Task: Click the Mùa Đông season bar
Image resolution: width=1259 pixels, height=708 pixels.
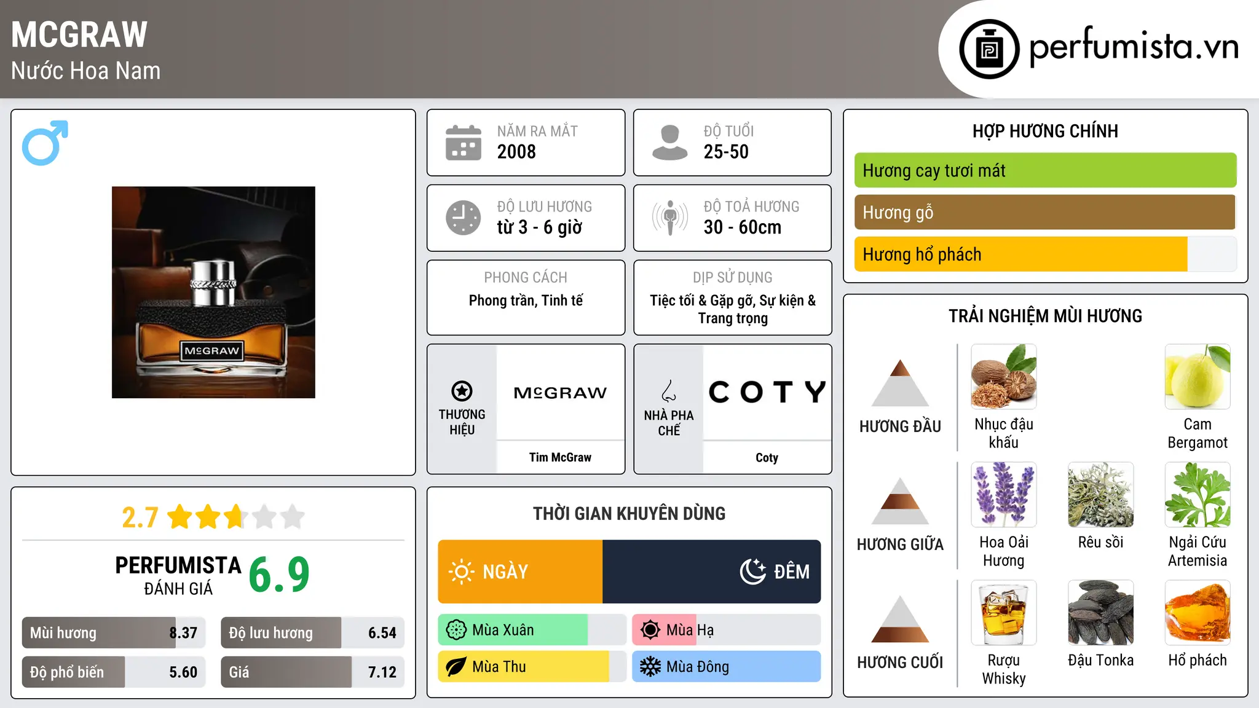Action: point(727,667)
